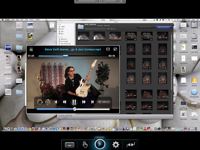Select the video thumbnail marked 0:15 in iPhoto
Viewport: 200px width, 150px height.
(147, 36)
